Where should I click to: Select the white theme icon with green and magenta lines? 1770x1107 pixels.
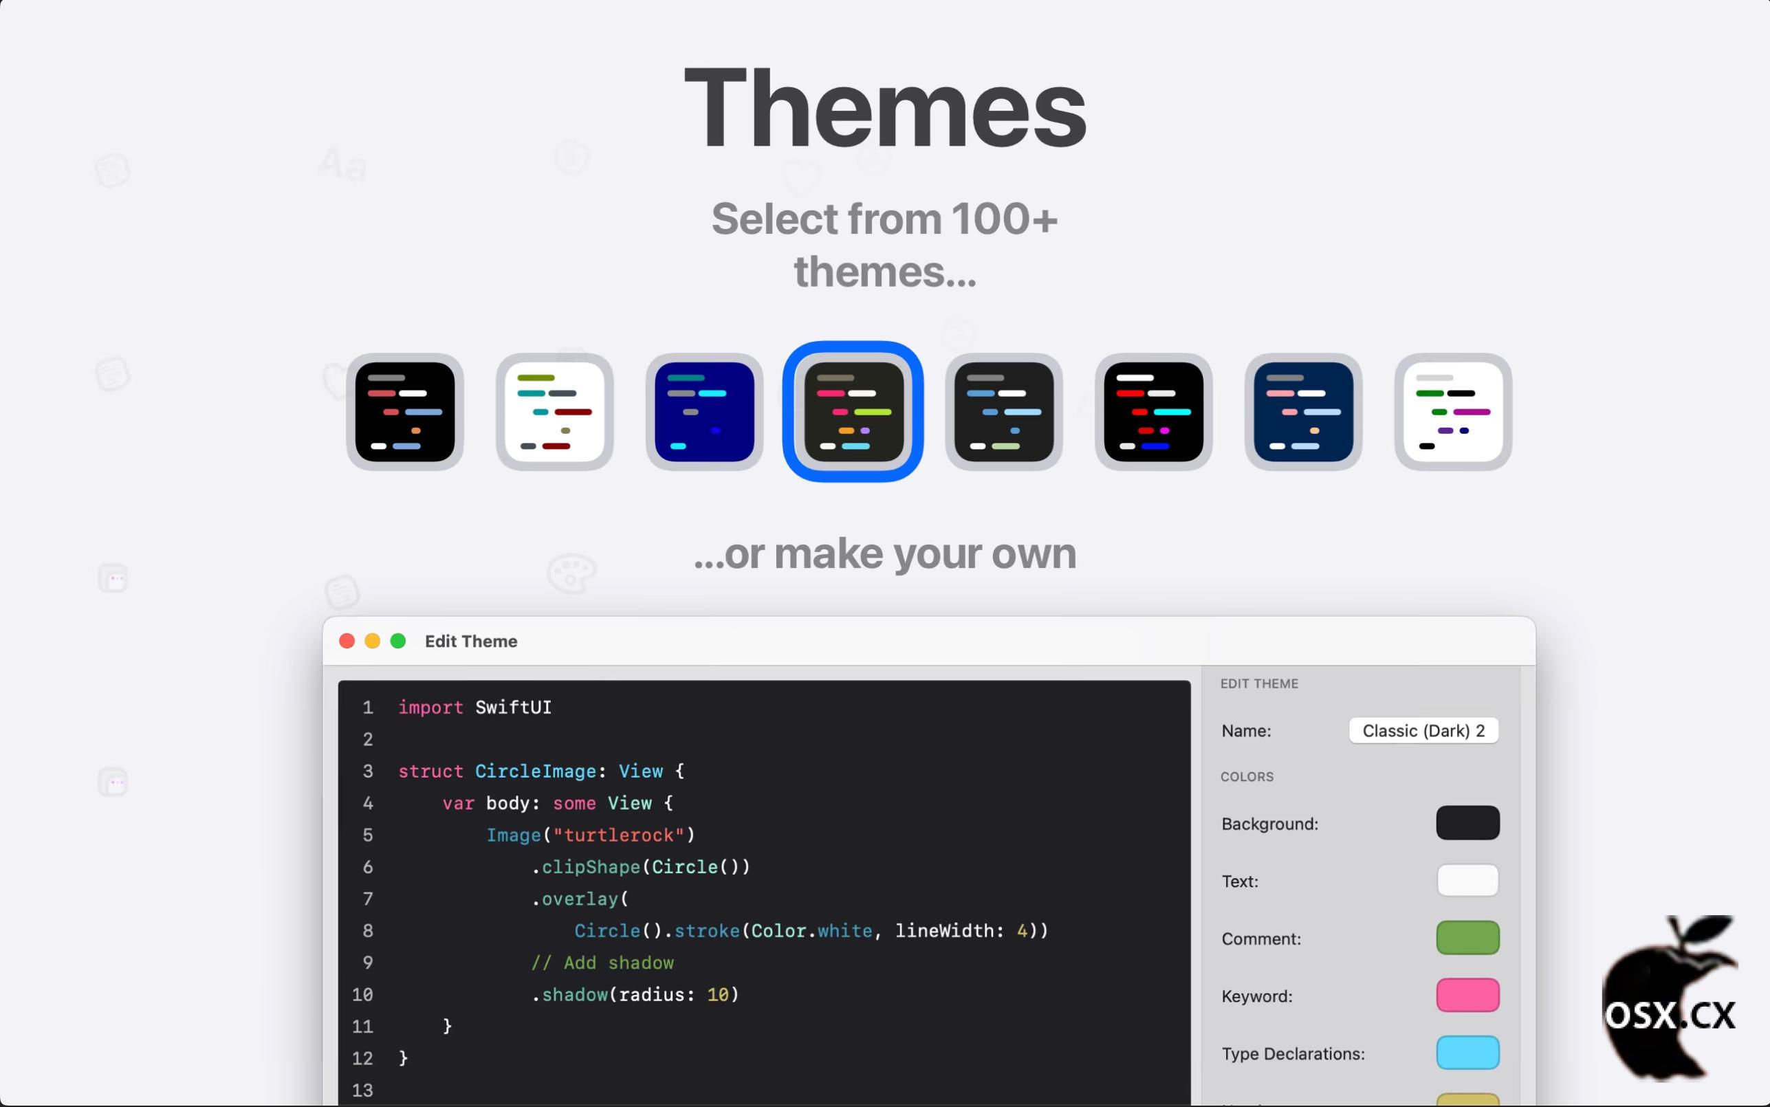coord(1453,411)
